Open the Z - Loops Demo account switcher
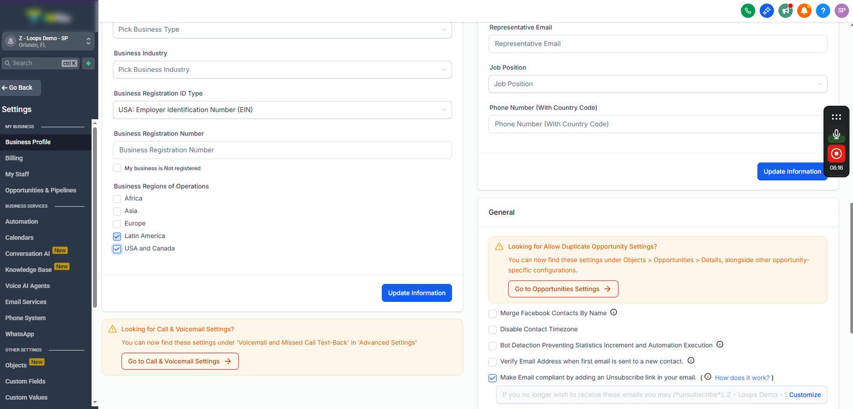Viewport: 853px width, 409px height. 48,41
